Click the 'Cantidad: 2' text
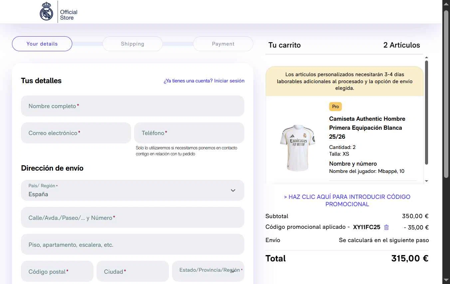450x284 pixels. (x=342, y=147)
